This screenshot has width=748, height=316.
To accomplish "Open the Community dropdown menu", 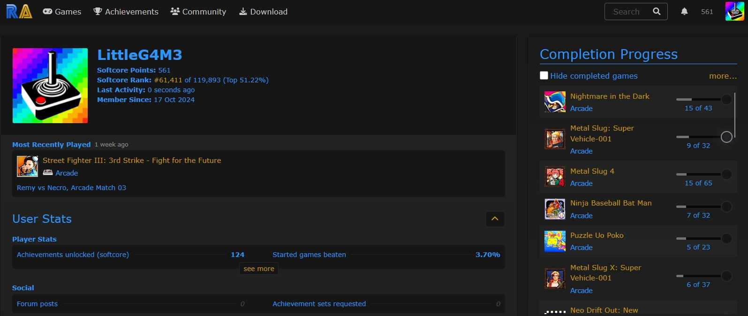I will click(x=198, y=12).
